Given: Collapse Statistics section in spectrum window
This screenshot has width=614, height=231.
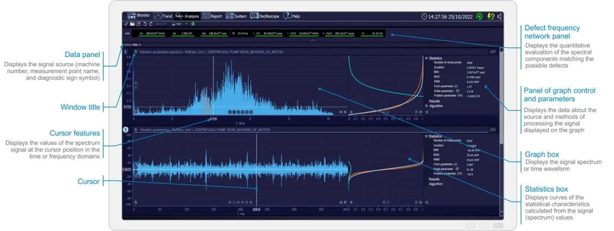Looking at the screenshot, I should pos(426,58).
